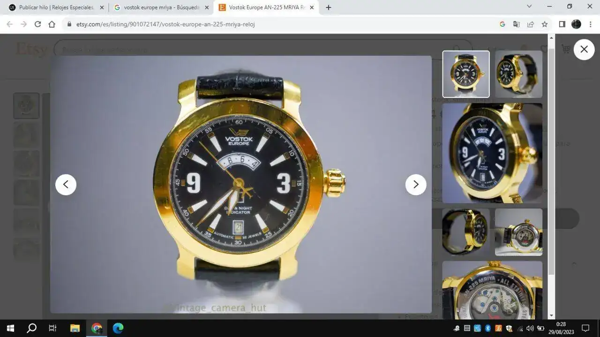Open File Explorer from the taskbar
This screenshot has height=337, width=600.
click(75, 328)
